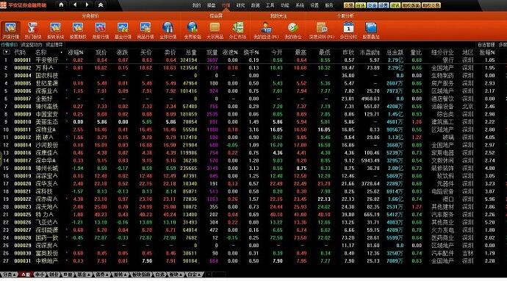This screenshot has height=281, width=507.
Task: Sort by the 细分行业 column header
Action: click(442, 52)
